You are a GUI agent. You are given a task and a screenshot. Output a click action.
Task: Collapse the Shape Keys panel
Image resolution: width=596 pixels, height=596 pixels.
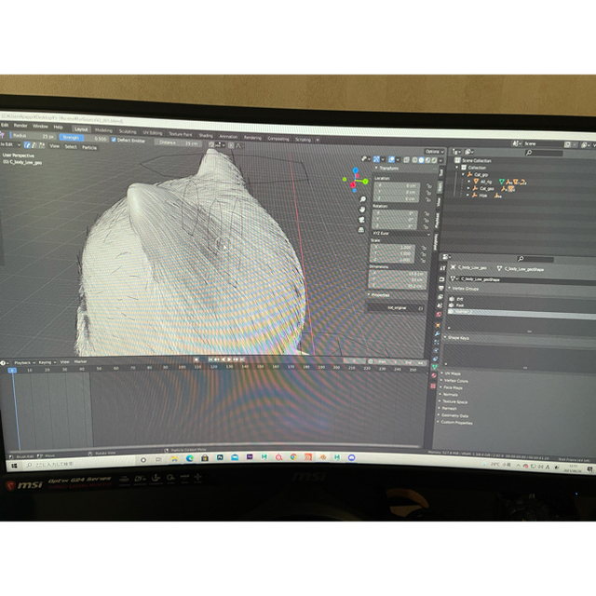click(445, 337)
